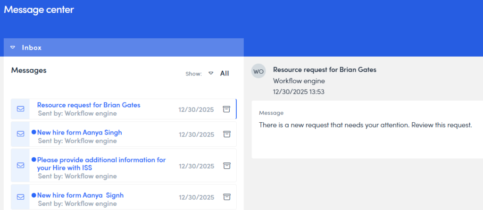
Task: Click envelope icon for Hire with ISS message
Action: click(x=20, y=165)
